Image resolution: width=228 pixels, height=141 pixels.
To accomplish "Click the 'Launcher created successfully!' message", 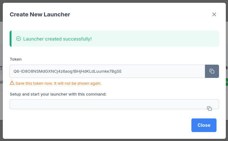I will tap(57, 39).
